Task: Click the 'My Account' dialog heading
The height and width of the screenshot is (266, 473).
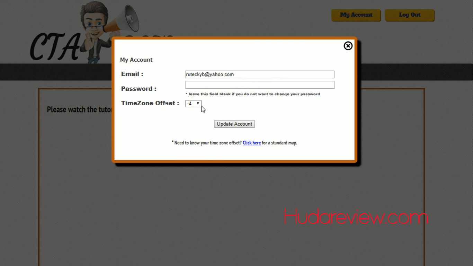Action: (136, 60)
